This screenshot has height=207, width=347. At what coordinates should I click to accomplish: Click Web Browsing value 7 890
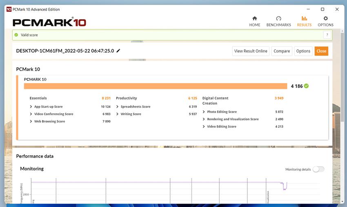(x=107, y=121)
